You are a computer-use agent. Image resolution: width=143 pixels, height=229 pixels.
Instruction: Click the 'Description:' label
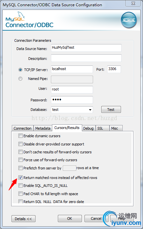click(38, 59)
